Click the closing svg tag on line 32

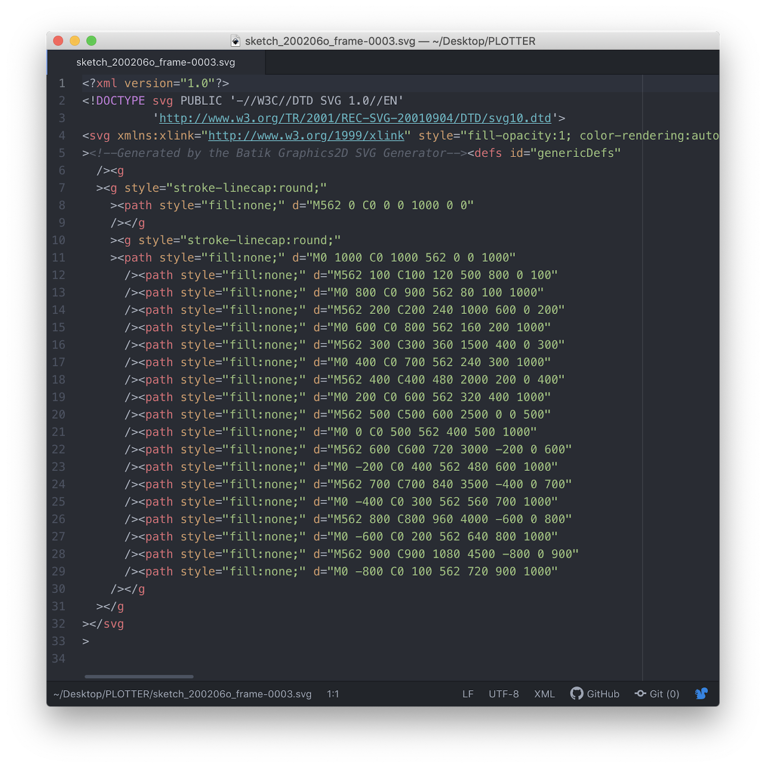(113, 624)
